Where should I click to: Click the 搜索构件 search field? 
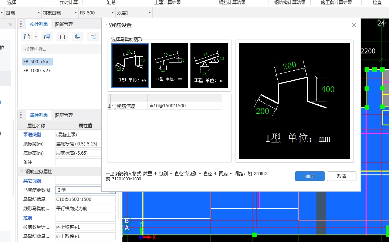tap(61, 49)
